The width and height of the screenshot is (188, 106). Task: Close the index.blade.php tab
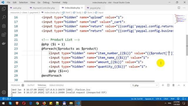tap(82, 8)
